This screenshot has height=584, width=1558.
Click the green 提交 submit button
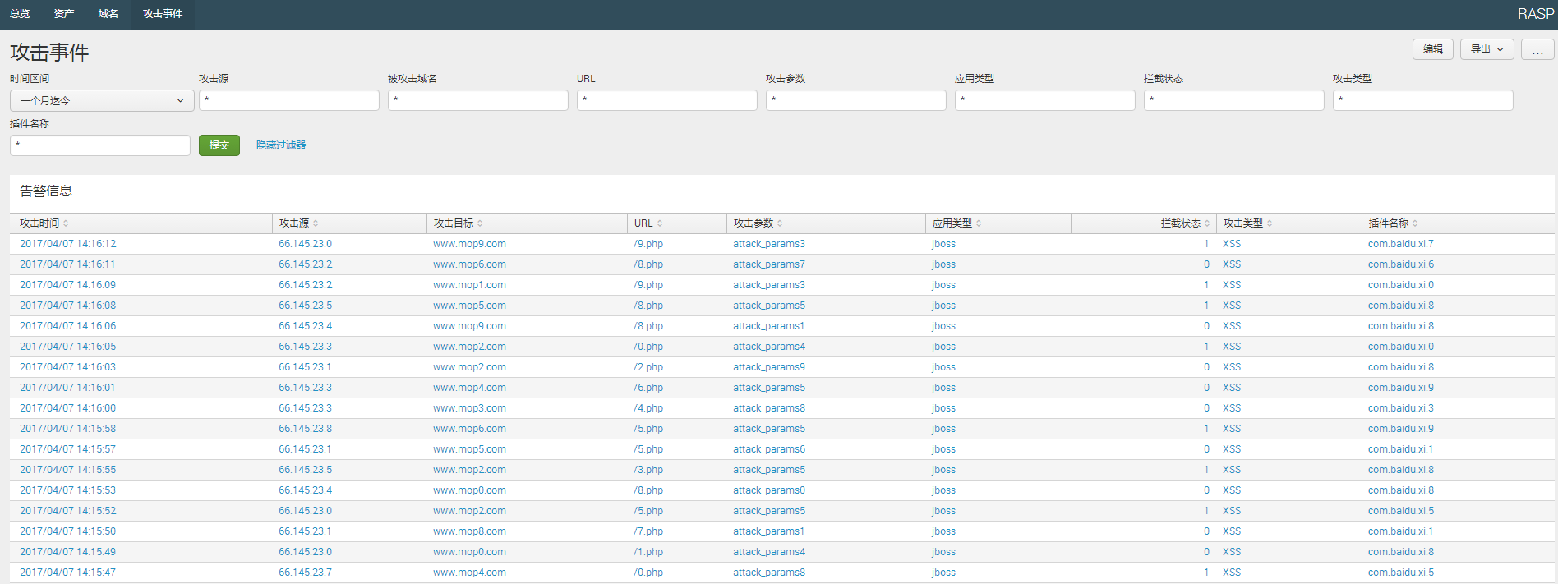(x=219, y=145)
